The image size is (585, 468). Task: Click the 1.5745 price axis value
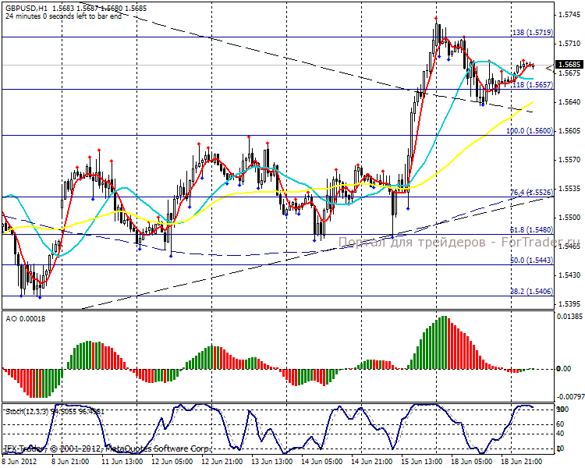pyautogui.click(x=569, y=15)
